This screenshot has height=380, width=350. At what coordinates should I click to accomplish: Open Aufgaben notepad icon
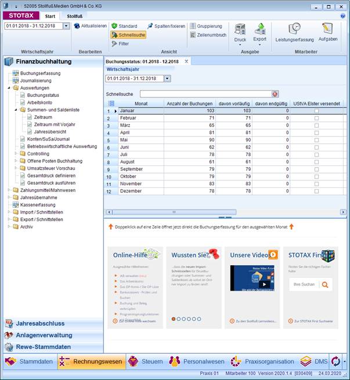[x=327, y=28]
